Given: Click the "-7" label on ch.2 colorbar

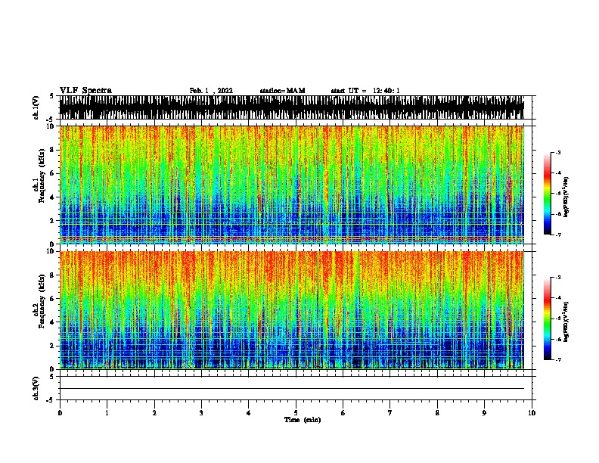Looking at the screenshot, I should coord(557,360).
